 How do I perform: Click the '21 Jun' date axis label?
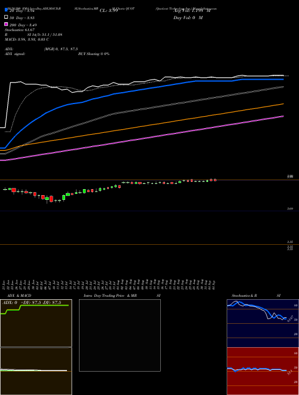(4, 285)
